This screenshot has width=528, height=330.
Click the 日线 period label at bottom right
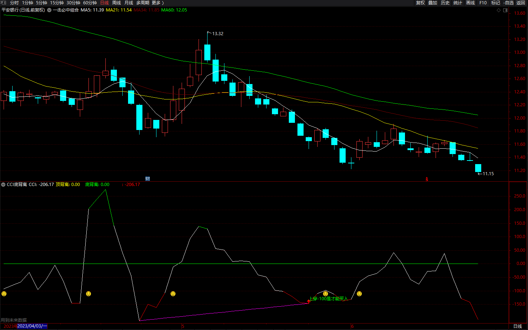[518, 326]
